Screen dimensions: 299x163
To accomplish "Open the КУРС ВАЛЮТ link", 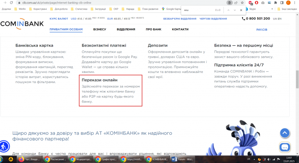I will (59, 19).
